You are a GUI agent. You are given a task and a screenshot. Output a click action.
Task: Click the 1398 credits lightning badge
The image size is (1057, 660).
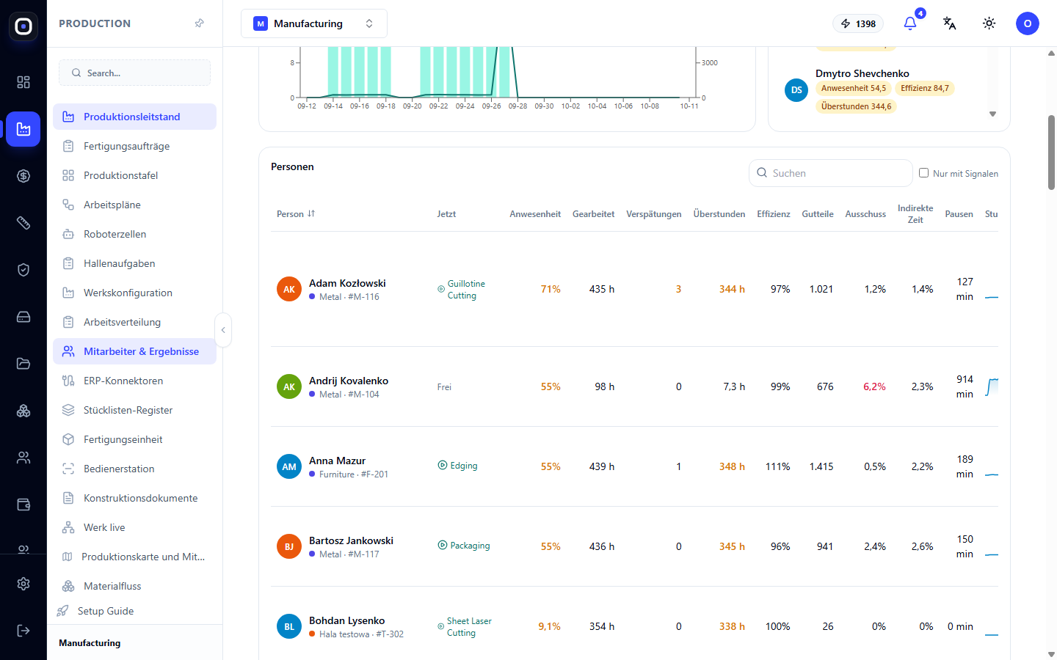858,23
